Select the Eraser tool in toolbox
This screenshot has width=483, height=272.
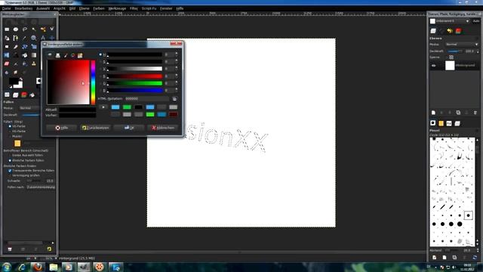7,63
